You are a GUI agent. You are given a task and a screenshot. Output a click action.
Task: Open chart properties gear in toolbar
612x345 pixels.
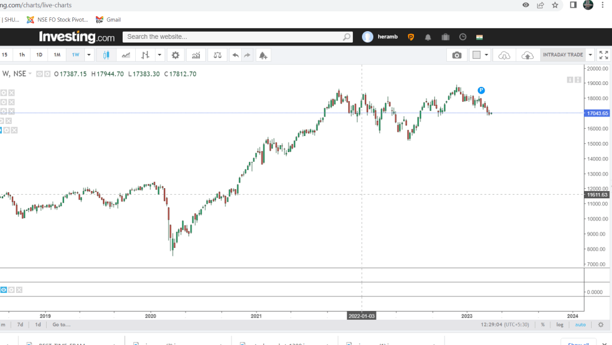(175, 55)
